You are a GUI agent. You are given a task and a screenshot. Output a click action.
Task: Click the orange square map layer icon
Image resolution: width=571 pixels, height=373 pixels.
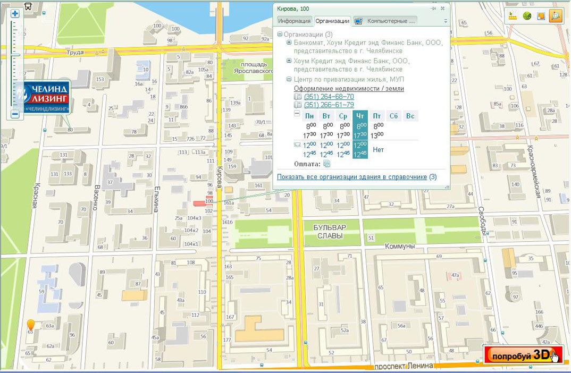coord(541,16)
